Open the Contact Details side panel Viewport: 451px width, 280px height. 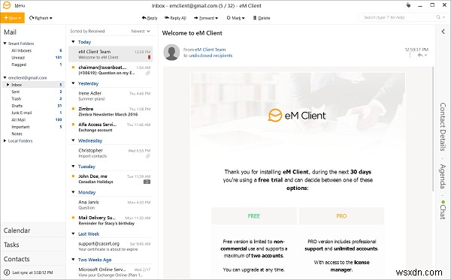click(x=443, y=127)
